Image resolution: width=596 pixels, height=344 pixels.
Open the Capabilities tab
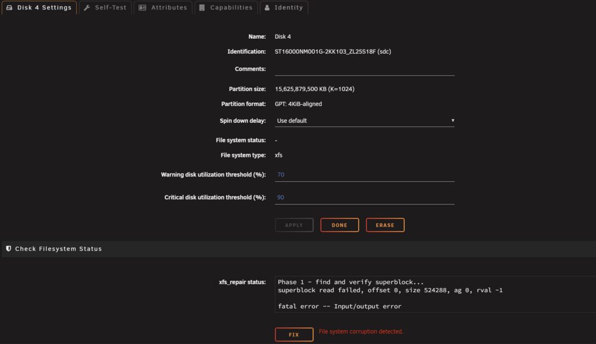click(x=226, y=8)
